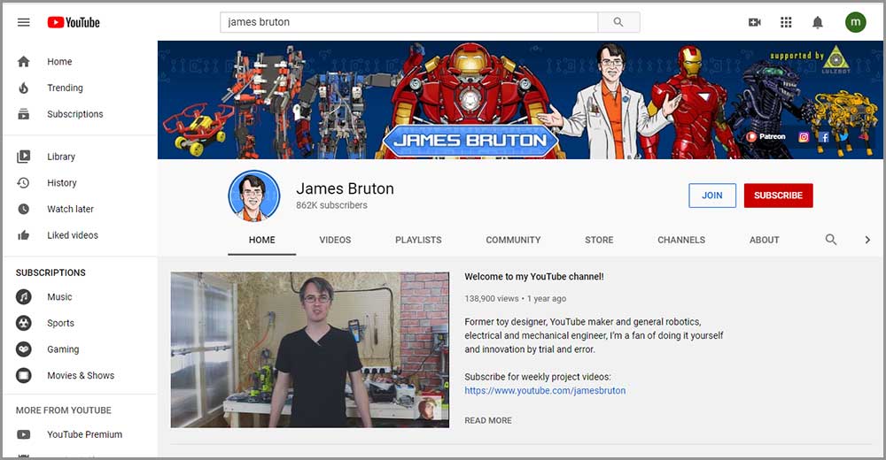Switch to the VIDEOS tab
The height and width of the screenshot is (460, 886).
(335, 240)
